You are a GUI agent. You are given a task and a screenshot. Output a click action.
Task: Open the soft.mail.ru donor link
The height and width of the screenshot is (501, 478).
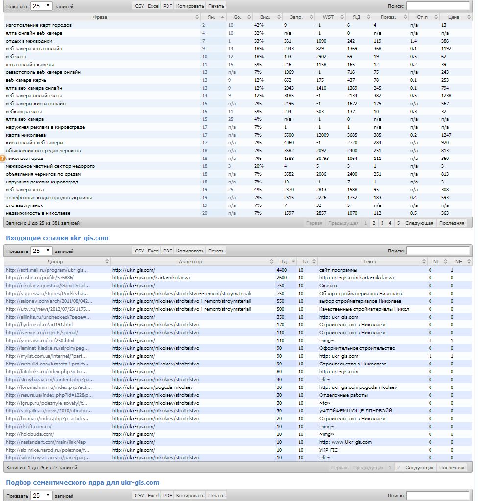(x=47, y=270)
